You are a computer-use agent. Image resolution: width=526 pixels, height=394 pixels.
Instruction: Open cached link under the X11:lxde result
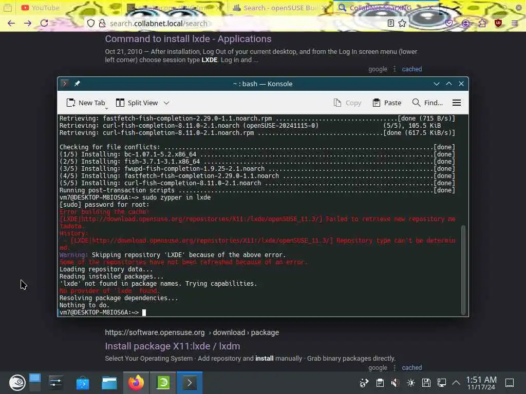[x=411, y=367]
